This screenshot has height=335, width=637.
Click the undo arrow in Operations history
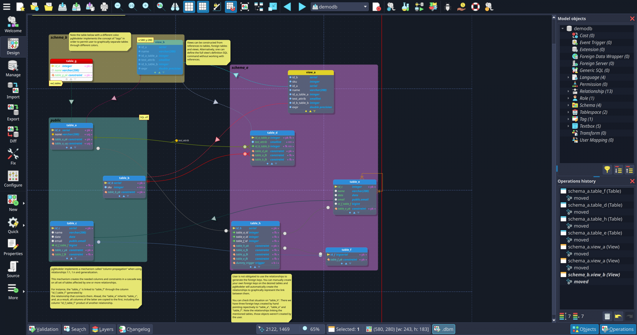click(618, 316)
